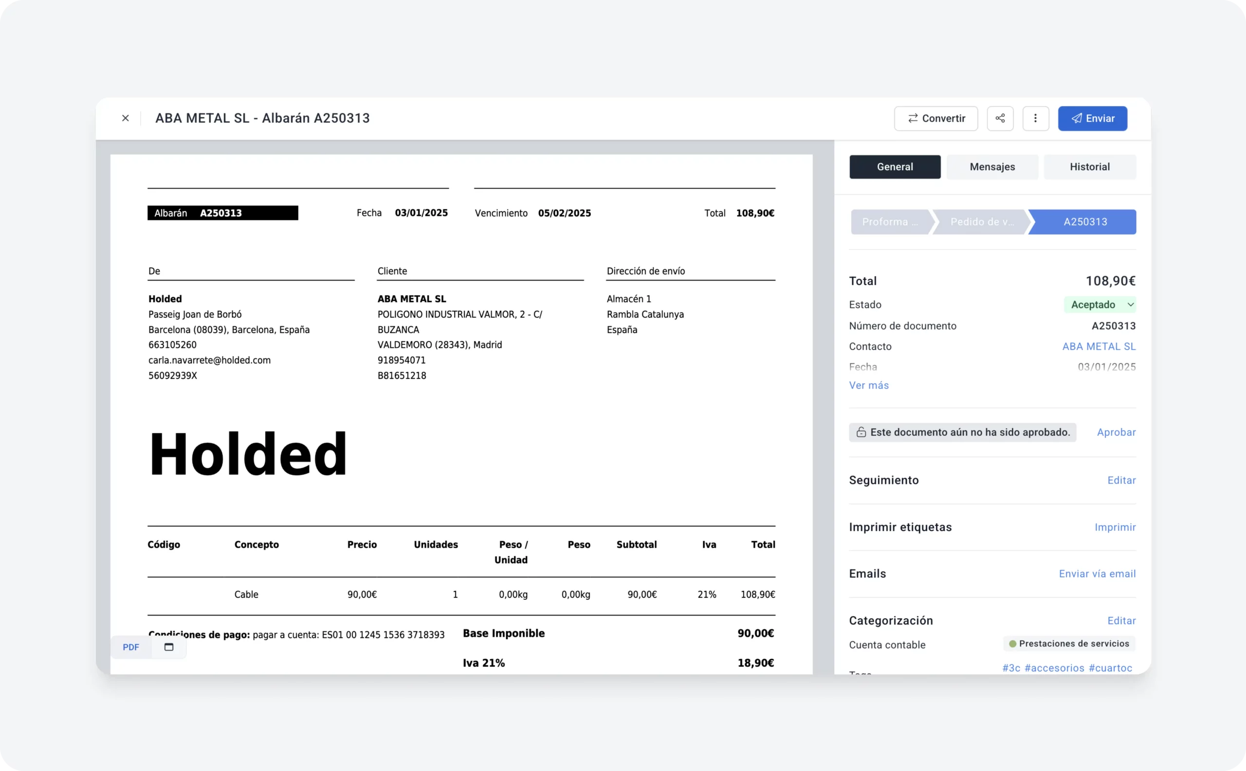Open the Aceptado status dropdown
Image resolution: width=1246 pixels, height=771 pixels.
tap(1099, 305)
